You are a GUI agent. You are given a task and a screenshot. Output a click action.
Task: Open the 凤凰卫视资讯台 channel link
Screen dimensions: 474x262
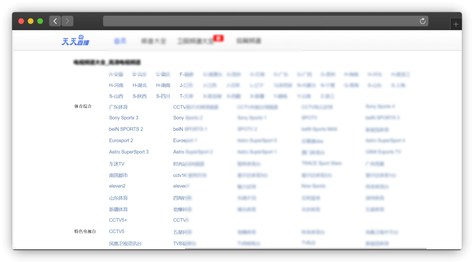pos(125,244)
